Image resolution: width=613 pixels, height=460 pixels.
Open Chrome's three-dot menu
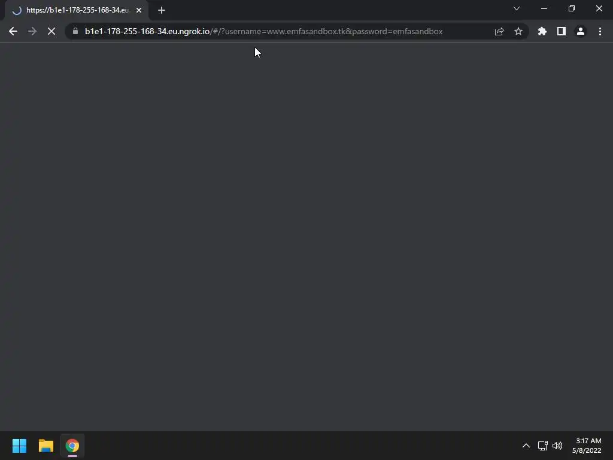click(600, 31)
